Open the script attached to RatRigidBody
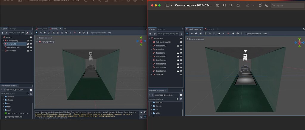Viewport: 305px width, 130px height. pyautogui.click(x=28, y=41)
